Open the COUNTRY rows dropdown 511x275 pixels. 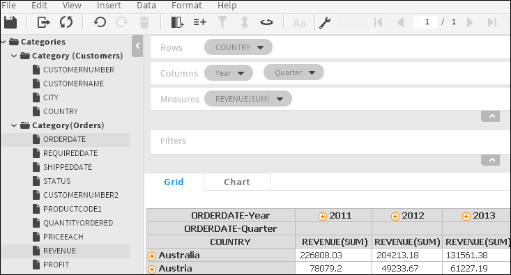(x=260, y=47)
